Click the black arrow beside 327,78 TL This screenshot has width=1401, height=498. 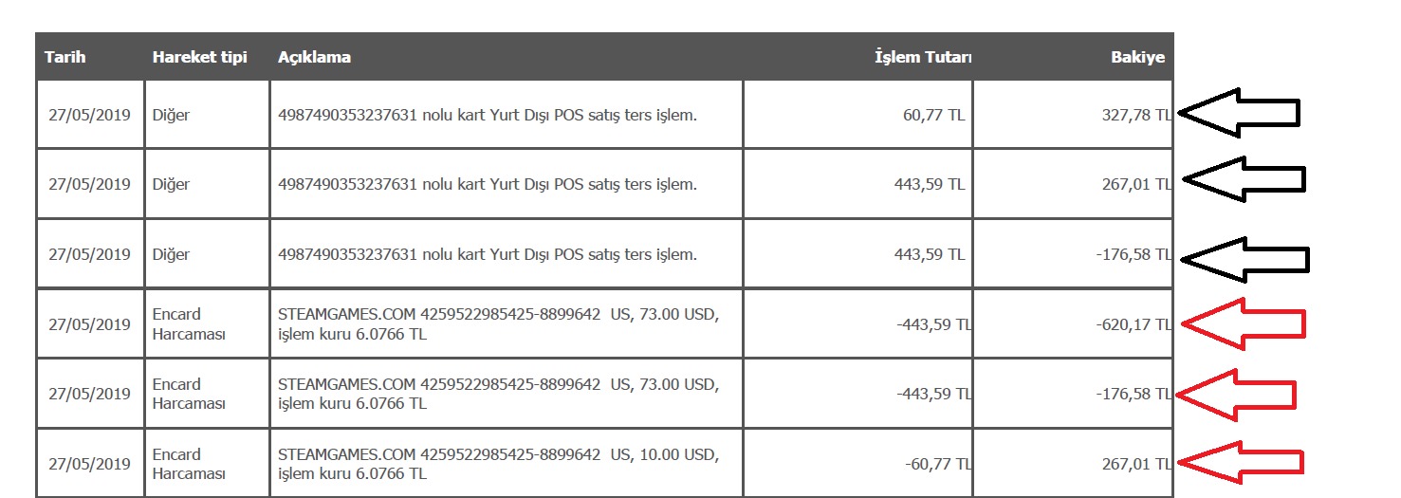(x=1239, y=113)
